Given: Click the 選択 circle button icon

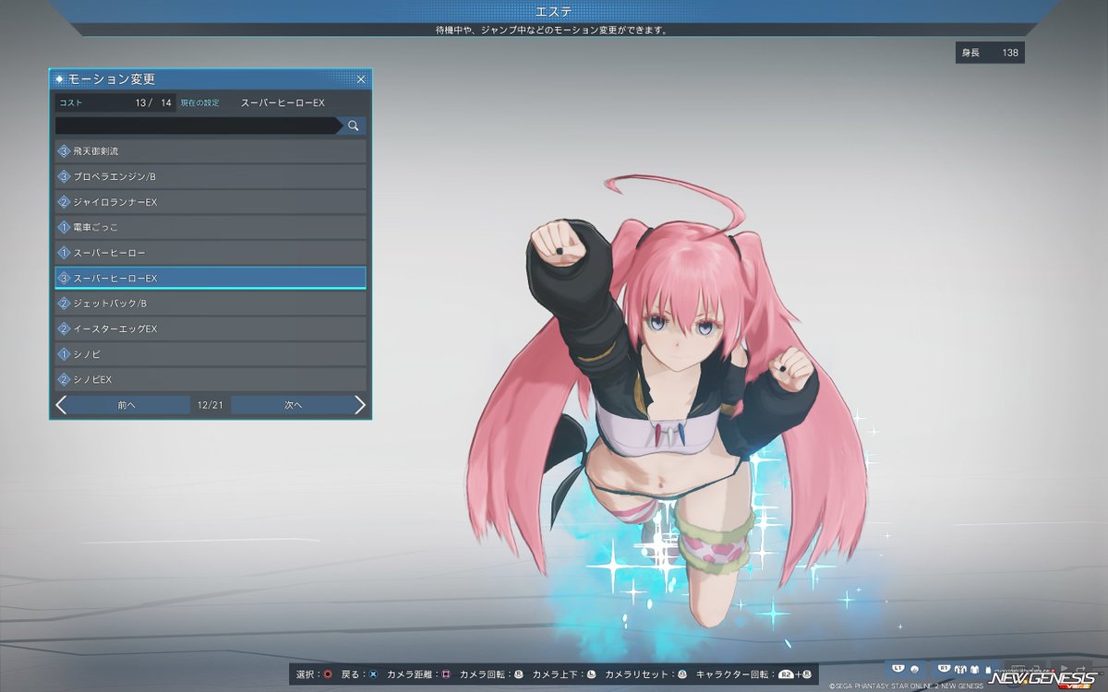Looking at the screenshot, I should click(x=328, y=674).
